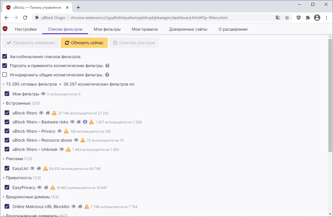
Task: Open EasyList home page icon
Action: click(39, 168)
